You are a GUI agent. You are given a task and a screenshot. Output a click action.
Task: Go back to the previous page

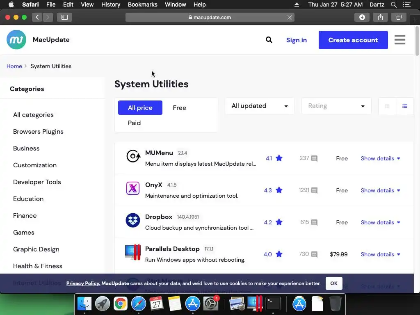tap(37, 17)
